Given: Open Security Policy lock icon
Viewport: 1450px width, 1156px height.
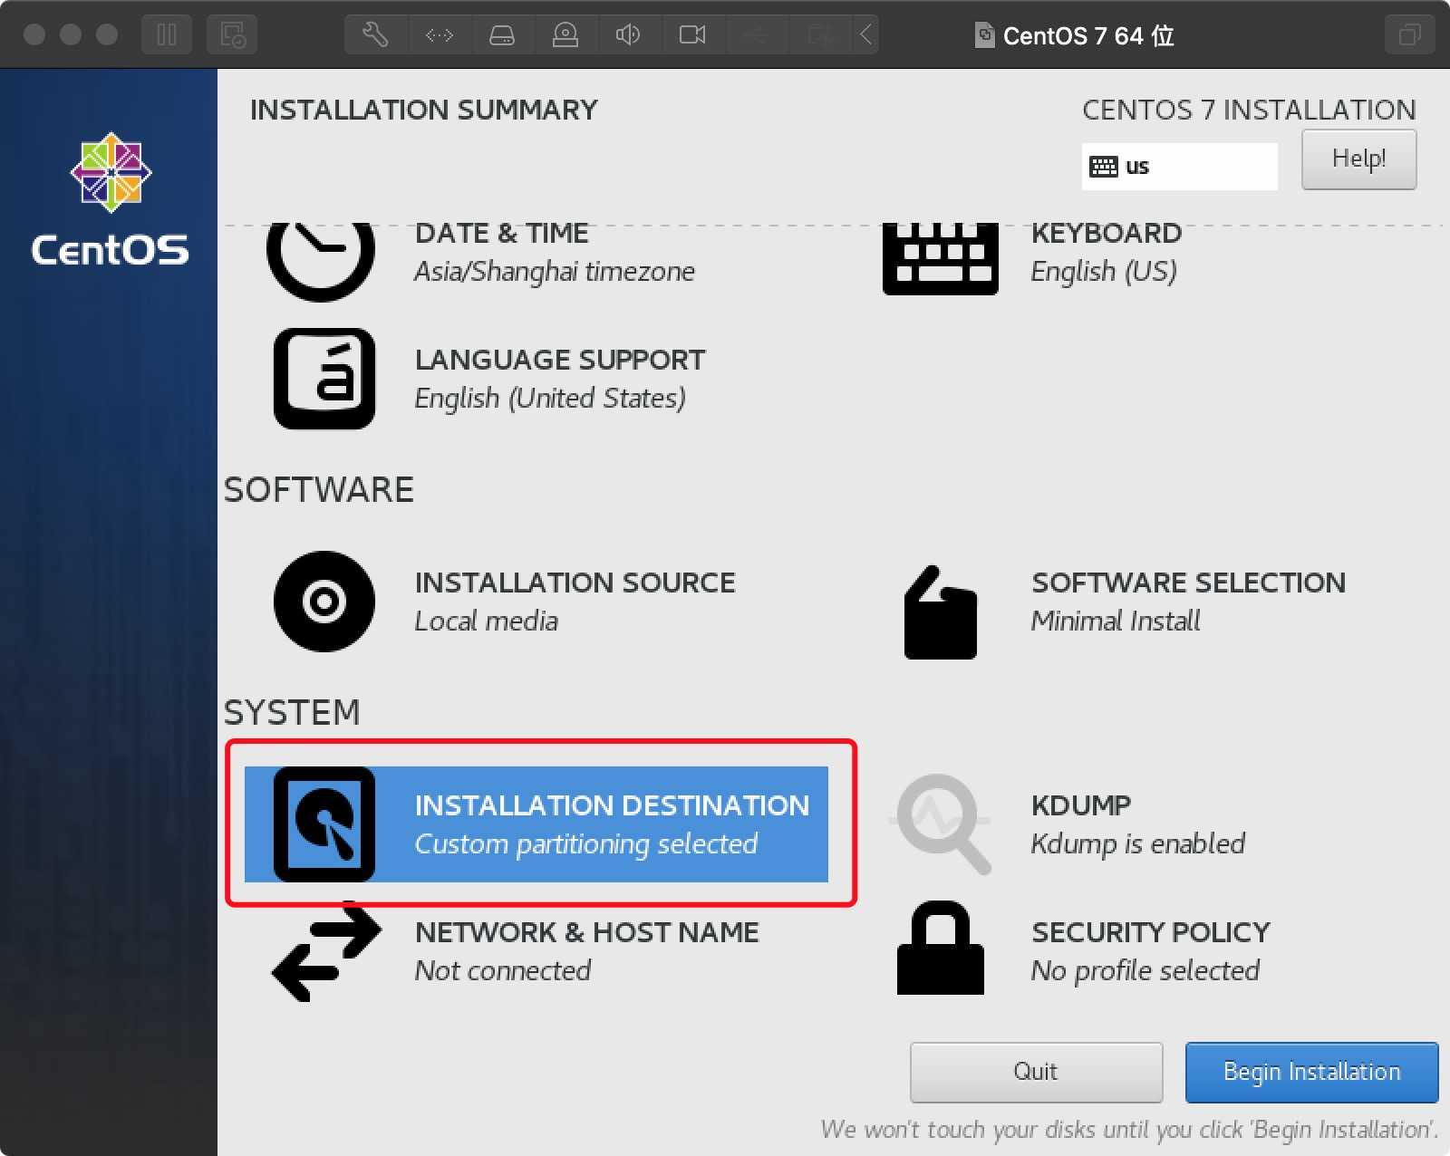Looking at the screenshot, I should pos(941,948).
